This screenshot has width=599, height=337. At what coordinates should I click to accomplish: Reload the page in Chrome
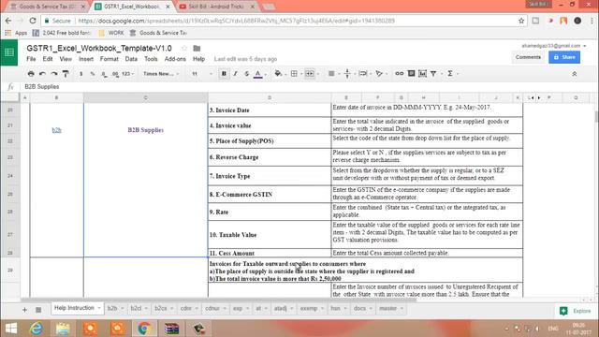33,21
